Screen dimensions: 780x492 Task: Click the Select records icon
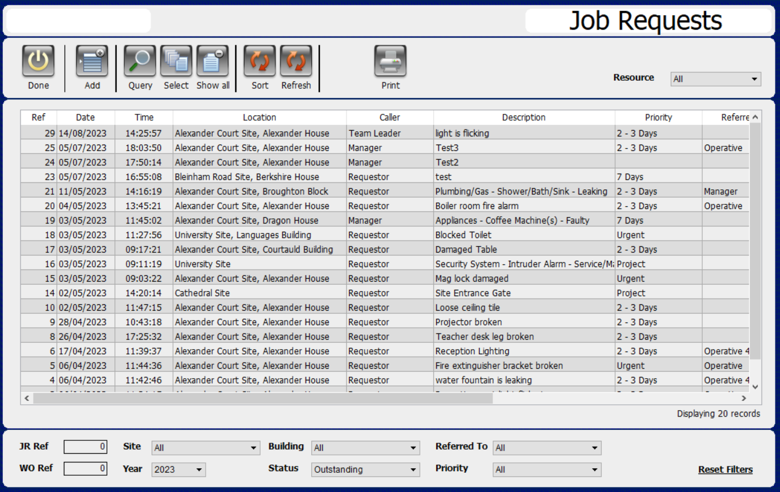coord(176,61)
